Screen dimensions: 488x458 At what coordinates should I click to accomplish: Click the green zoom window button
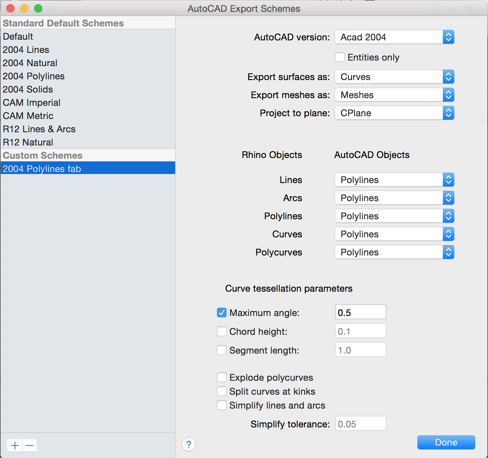pos(38,8)
